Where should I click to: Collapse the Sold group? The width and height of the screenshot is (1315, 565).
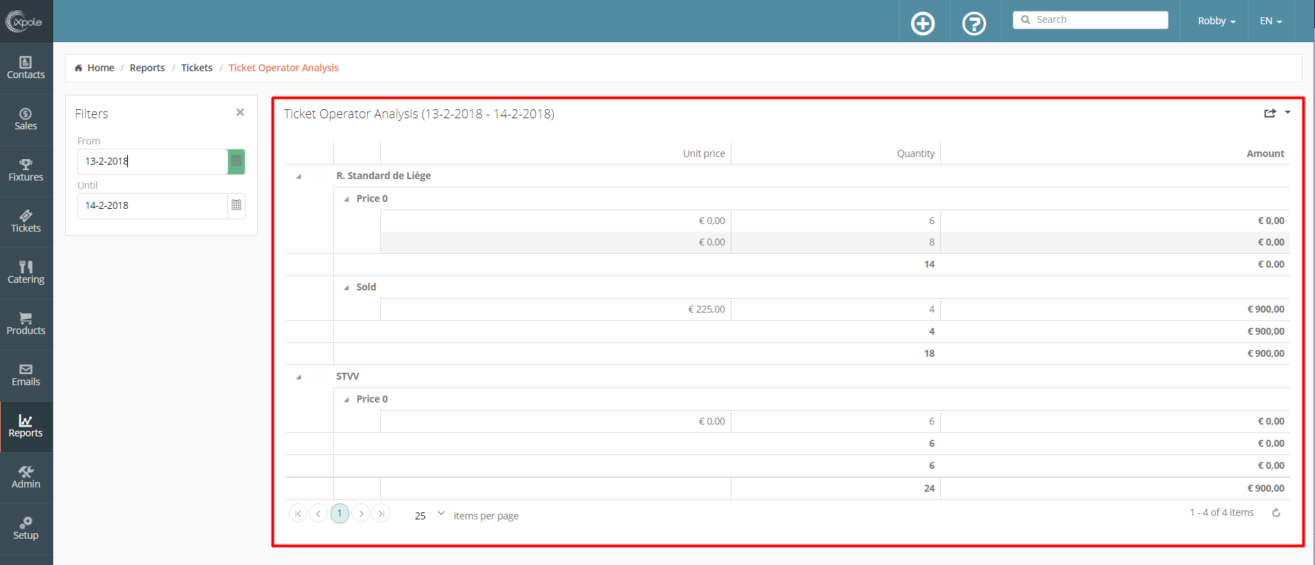pyautogui.click(x=346, y=288)
